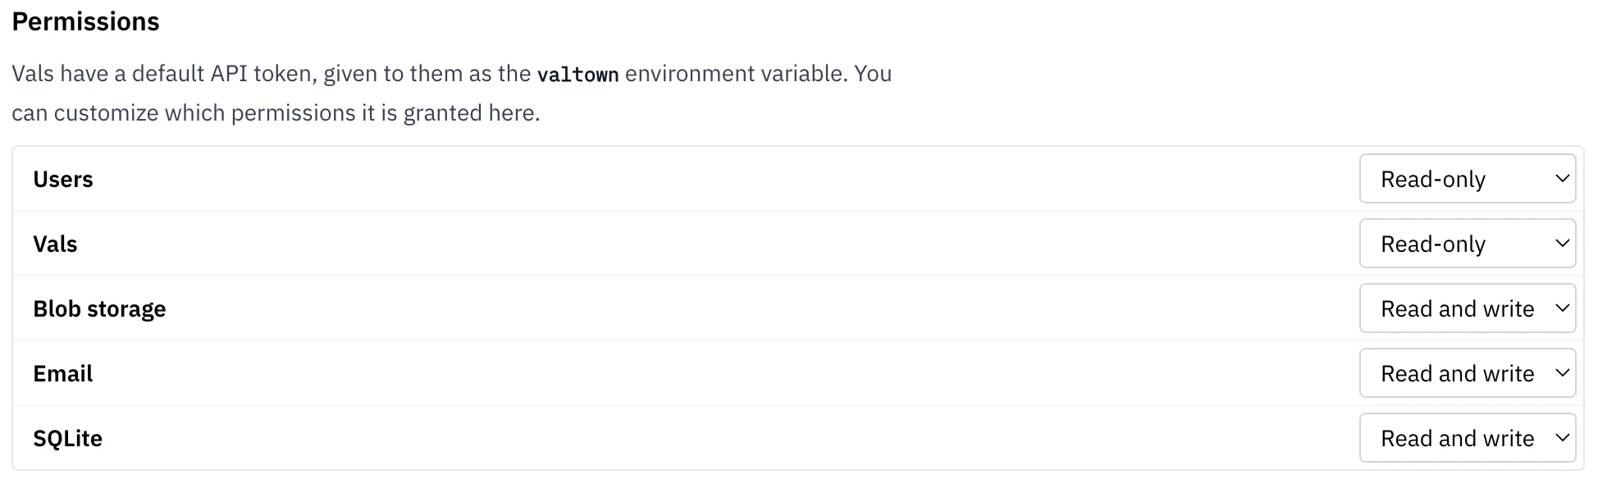The image size is (1598, 484).
Task: Select the Email row label
Action: (x=62, y=373)
